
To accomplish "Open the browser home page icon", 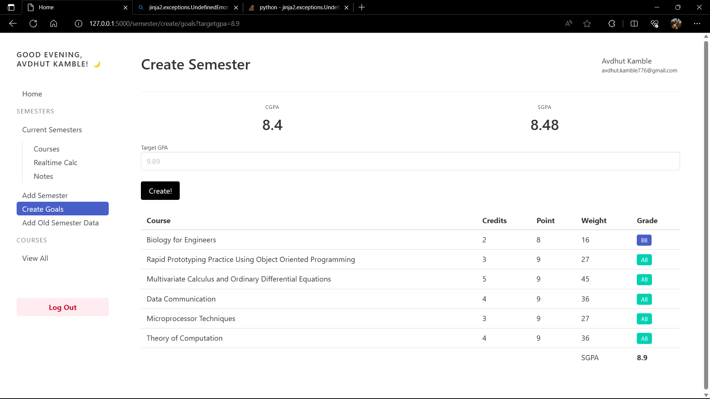I will [x=53, y=23].
